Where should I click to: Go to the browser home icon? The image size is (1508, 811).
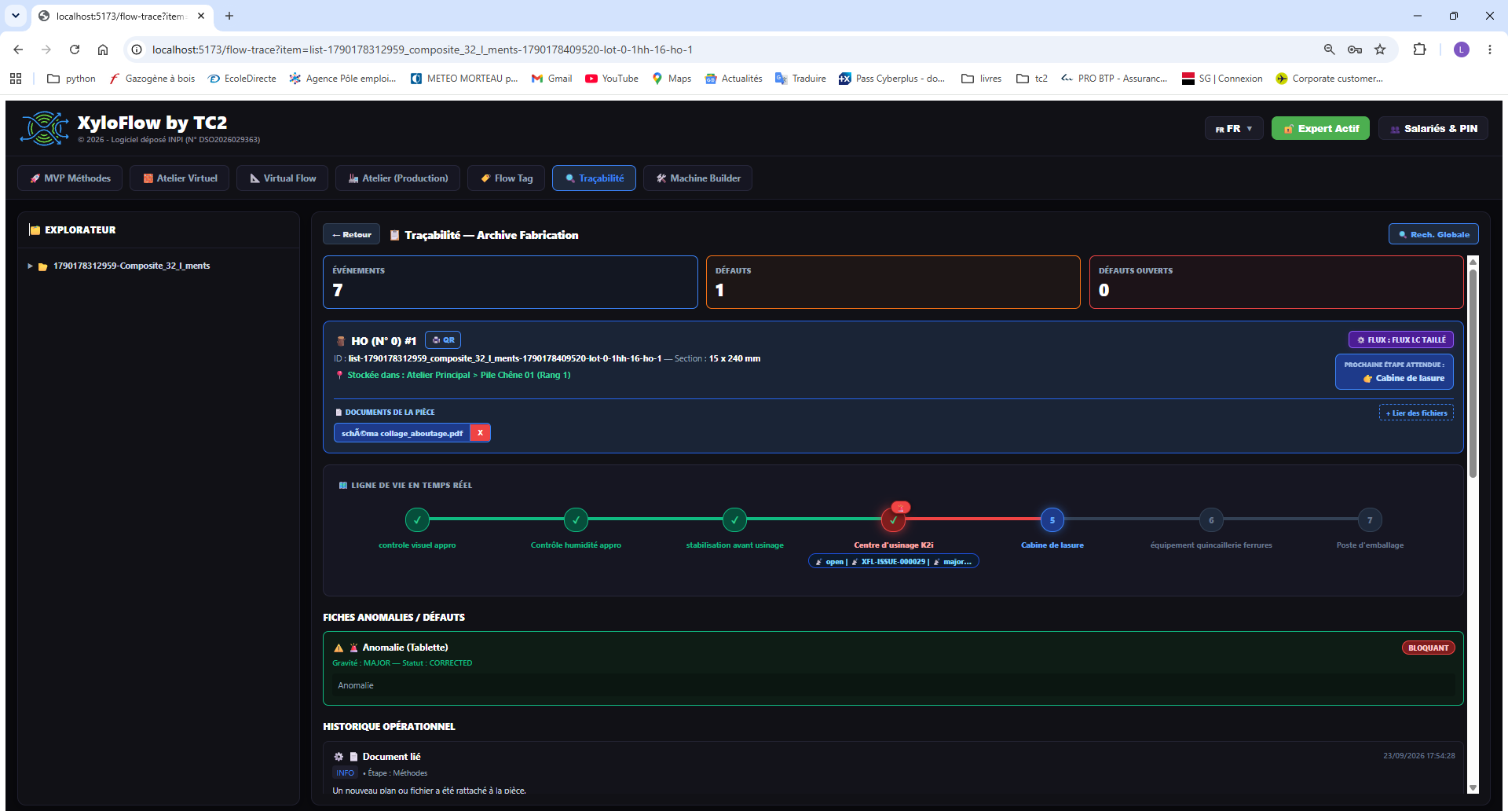[x=103, y=50]
